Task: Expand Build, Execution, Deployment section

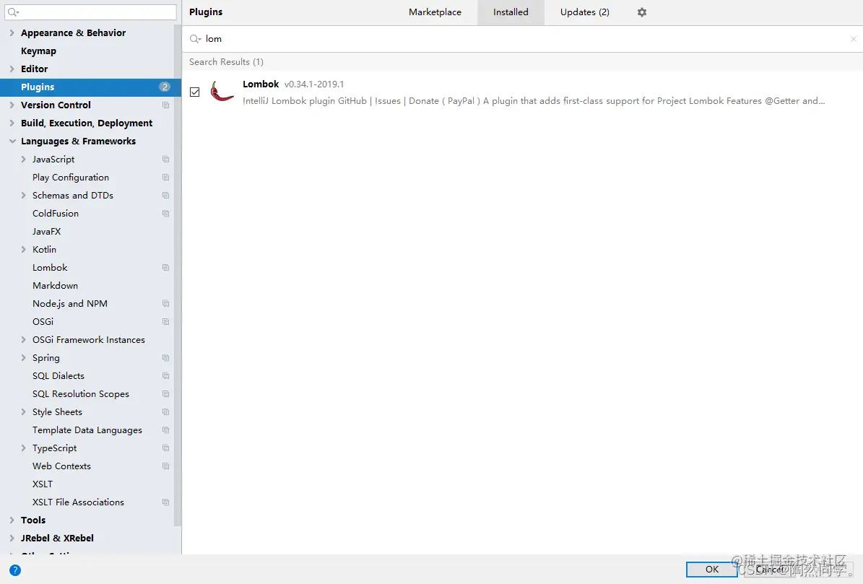Action: [12, 123]
